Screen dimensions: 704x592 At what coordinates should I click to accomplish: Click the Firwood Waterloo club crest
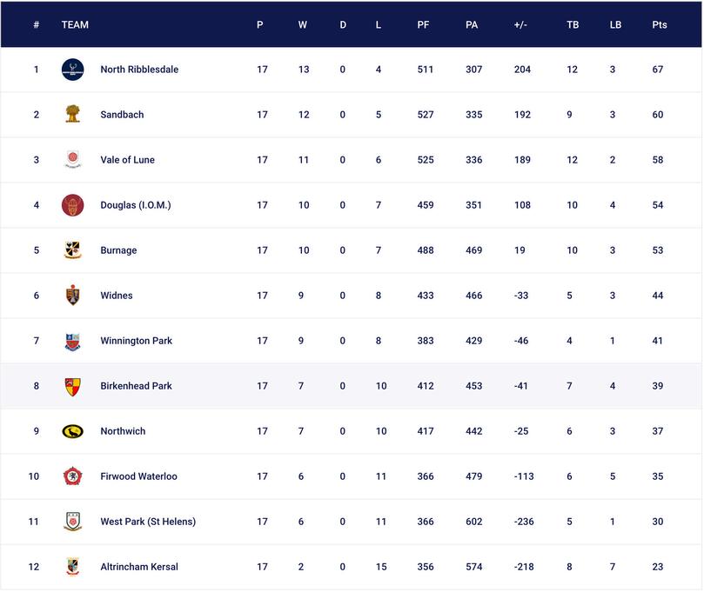tap(73, 476)
